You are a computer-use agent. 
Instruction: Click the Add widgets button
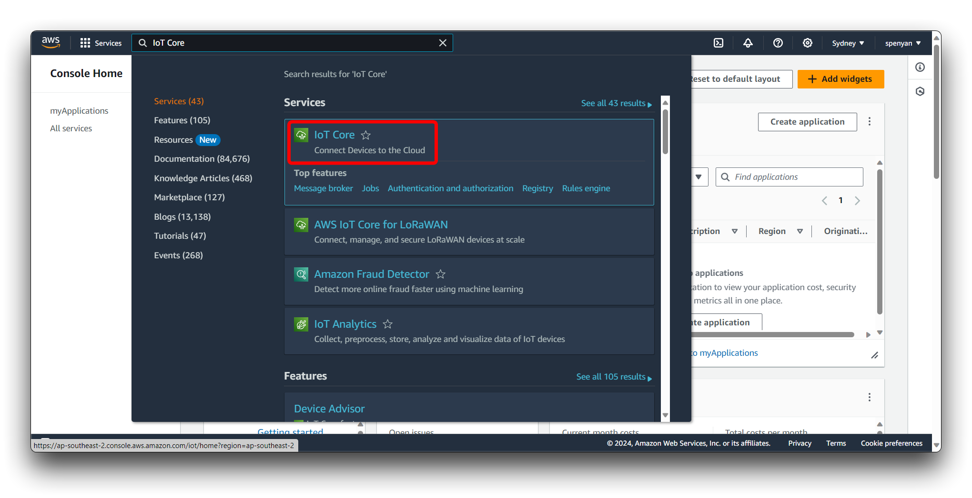[840, 79]
